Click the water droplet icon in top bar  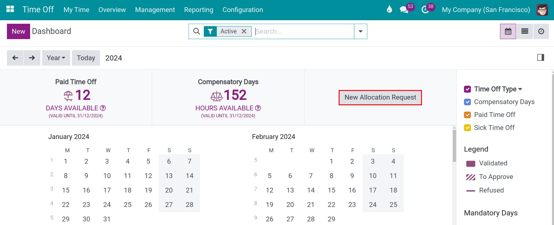389,9
